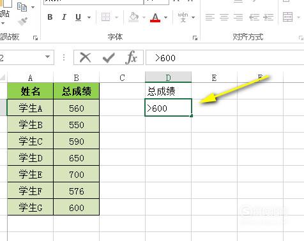Screen dimensions: 304x241
Task: Open the Name Box dropdown
Action: [x=48, y=57]
